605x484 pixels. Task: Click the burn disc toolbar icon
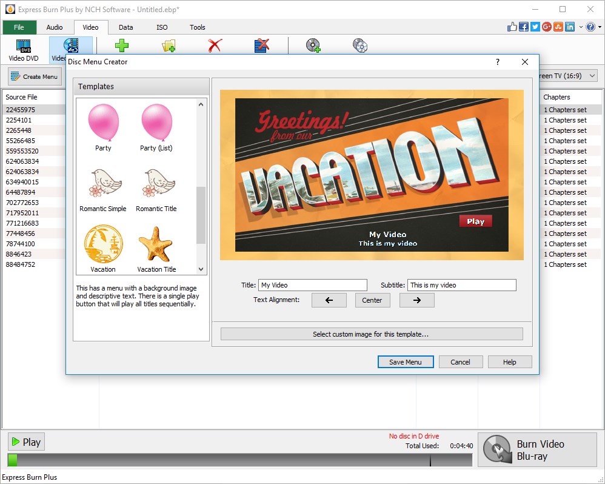pos(312,45)
